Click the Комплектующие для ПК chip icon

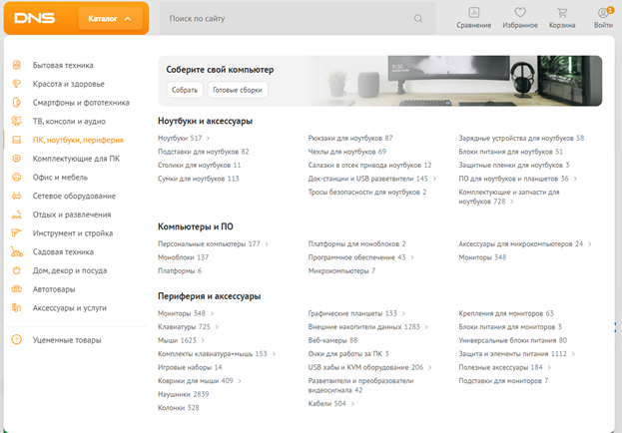point(16,159)
